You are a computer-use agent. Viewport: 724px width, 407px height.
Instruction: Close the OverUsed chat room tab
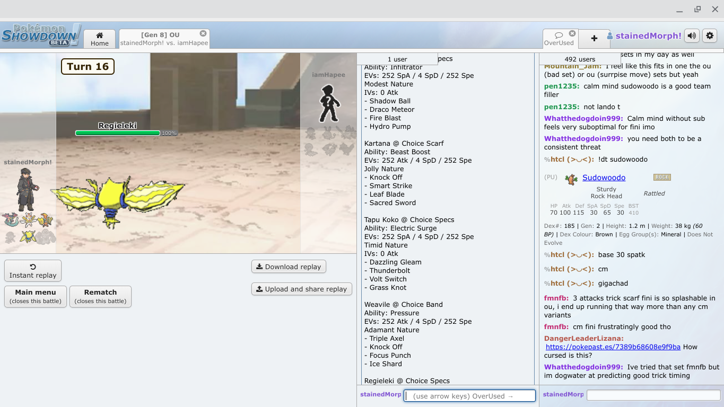(572, 33)
